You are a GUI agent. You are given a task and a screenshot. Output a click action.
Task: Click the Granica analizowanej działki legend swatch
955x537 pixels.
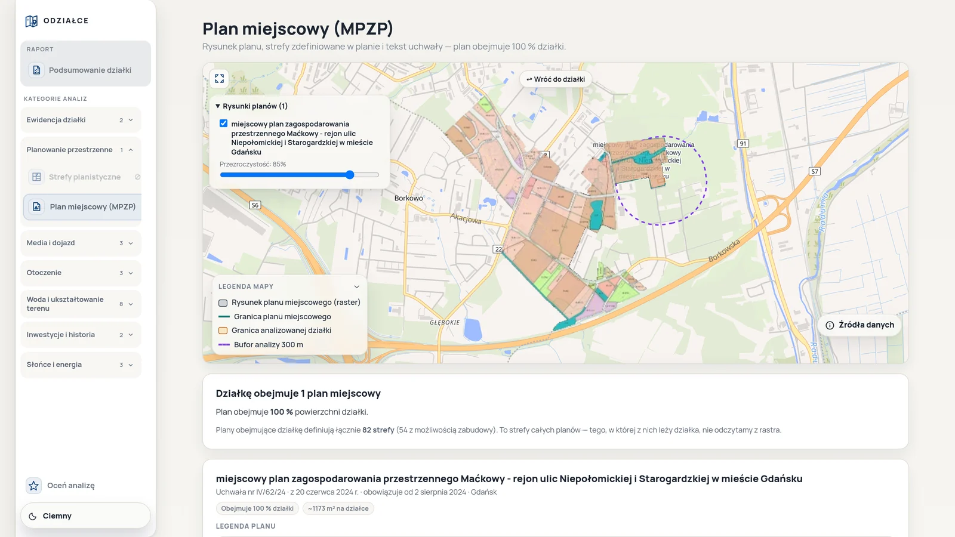(x=223, y=331)
